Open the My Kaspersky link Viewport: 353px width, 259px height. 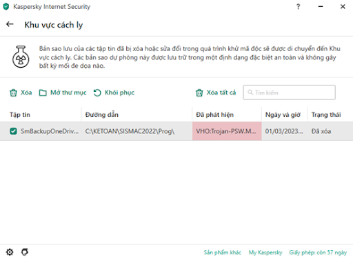pyautogui.click(x=265, y=253)
